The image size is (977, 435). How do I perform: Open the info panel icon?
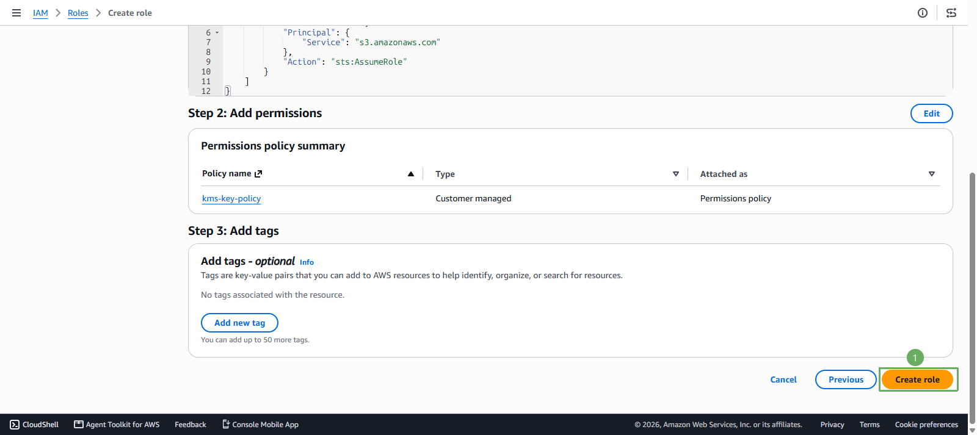[x=923, y=13]
